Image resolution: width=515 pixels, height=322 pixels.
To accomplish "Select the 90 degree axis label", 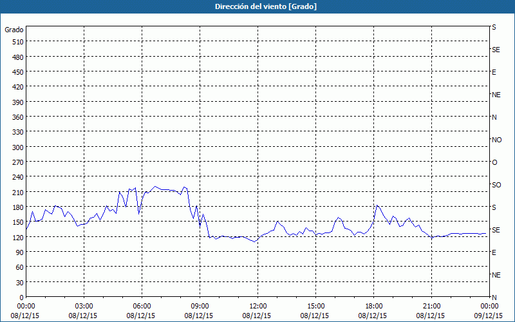I will (20, 252).
